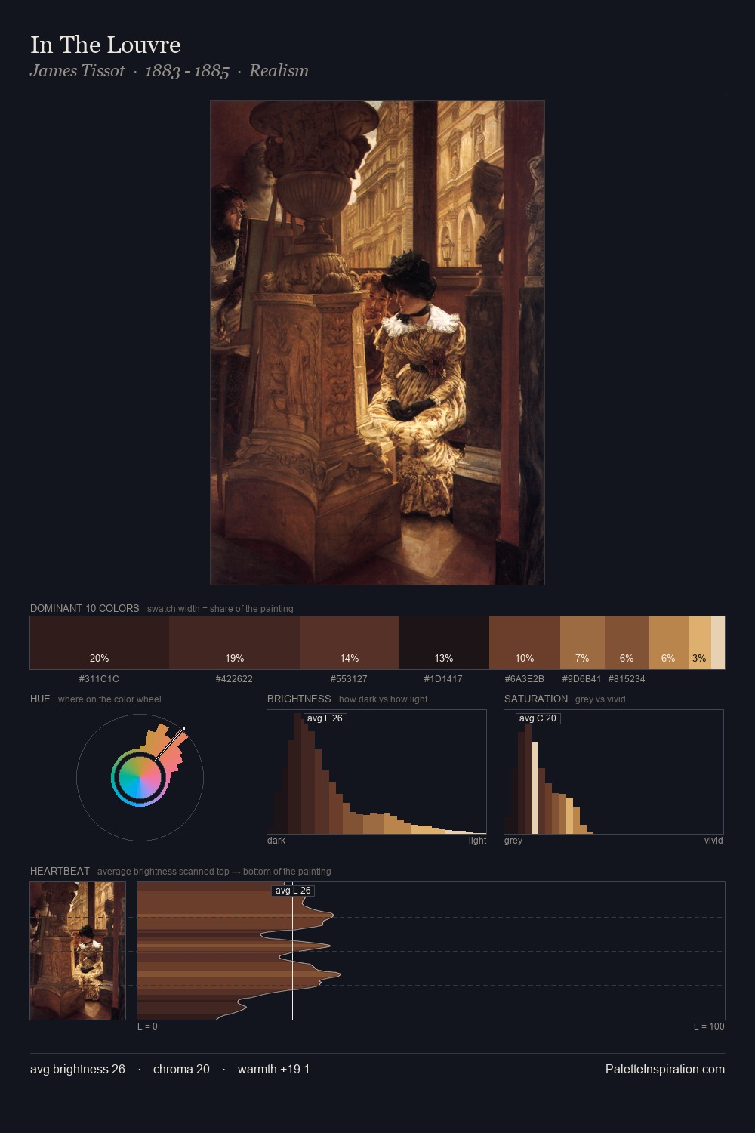The image size is (755, 1133).
Task: Click the avg C 20 label
Action: 538,718
